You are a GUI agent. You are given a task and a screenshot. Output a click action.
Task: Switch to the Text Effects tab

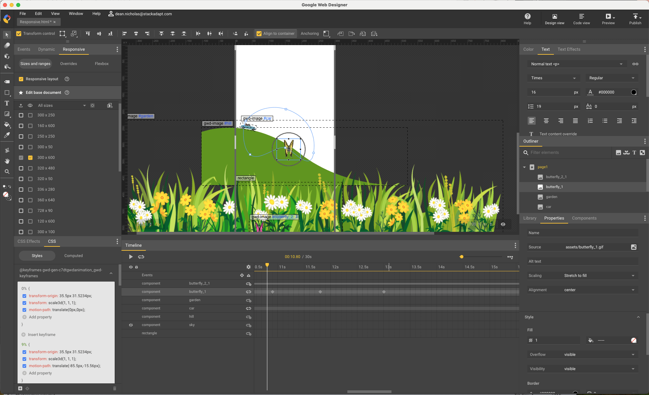(569, 49)
